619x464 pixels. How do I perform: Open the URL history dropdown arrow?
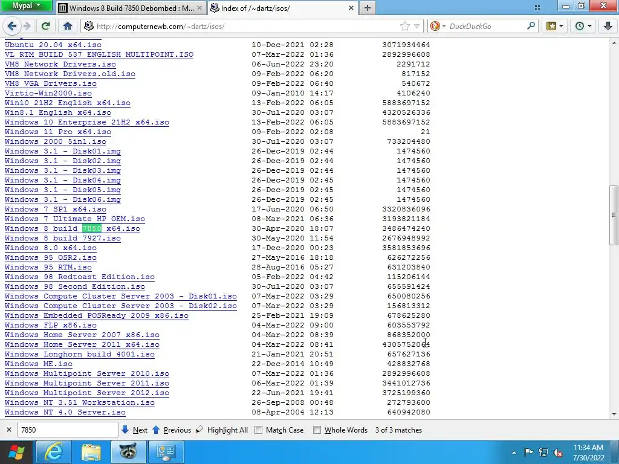(416, 27)
